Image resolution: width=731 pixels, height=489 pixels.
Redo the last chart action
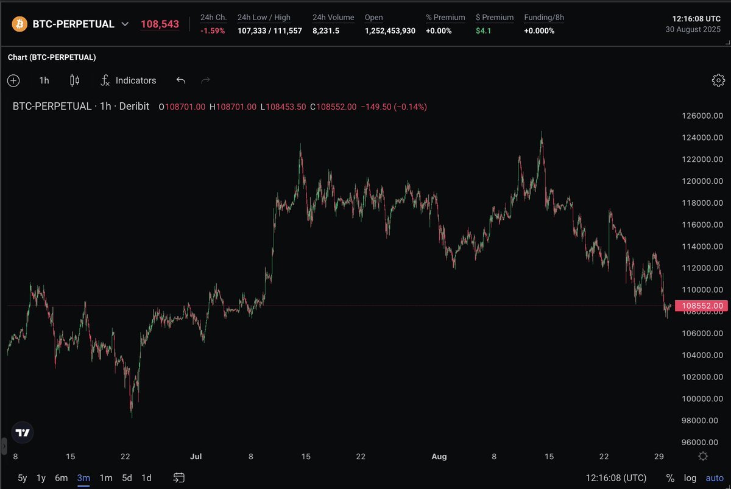(x=206, y=80)
